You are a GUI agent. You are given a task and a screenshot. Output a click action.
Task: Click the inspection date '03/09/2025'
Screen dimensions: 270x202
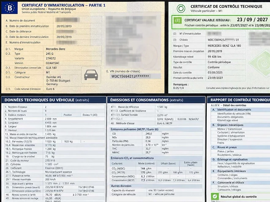coord(215,72)
